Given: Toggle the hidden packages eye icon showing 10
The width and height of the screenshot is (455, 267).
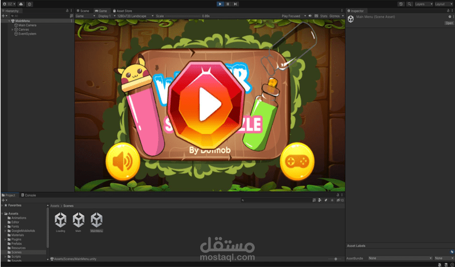Looking at the screenshot, I should point(340,201).
